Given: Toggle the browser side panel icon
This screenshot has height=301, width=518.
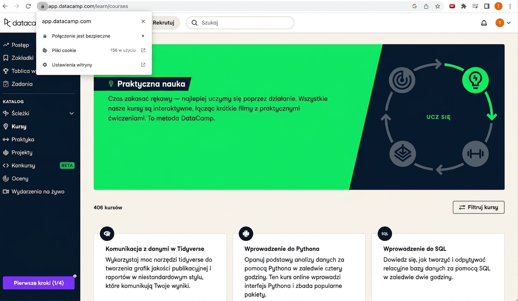Looking at the screenshot, I should point(487,6).
